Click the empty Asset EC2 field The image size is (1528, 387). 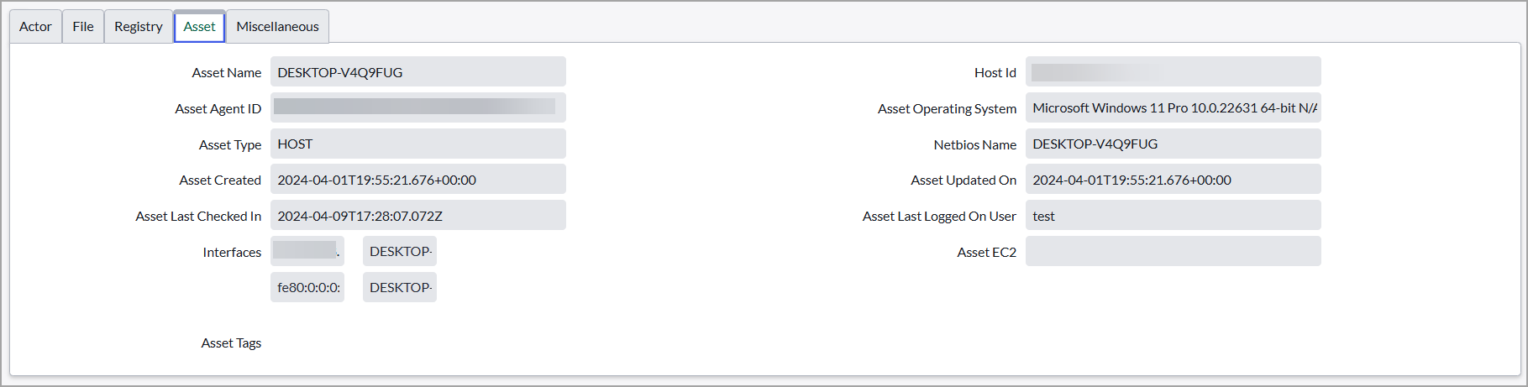click(1173, 252)
